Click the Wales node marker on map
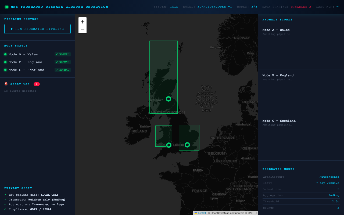 169,145
